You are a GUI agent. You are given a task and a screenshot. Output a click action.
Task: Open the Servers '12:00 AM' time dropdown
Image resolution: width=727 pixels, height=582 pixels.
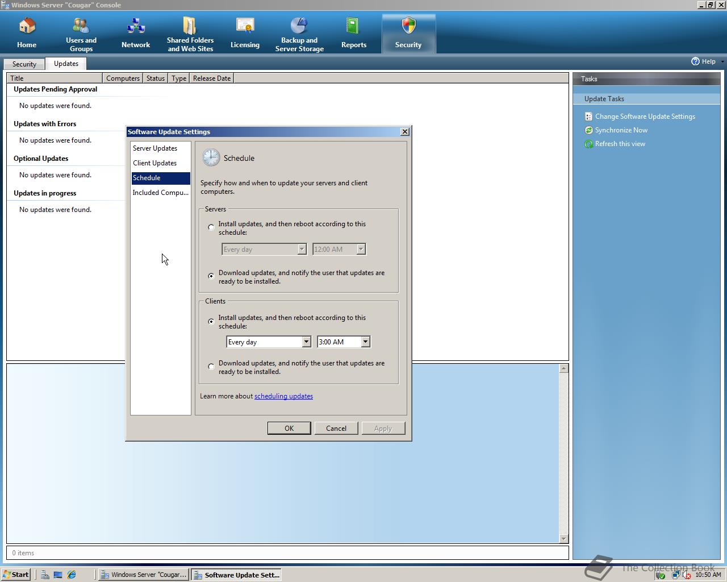click(339, 249)
